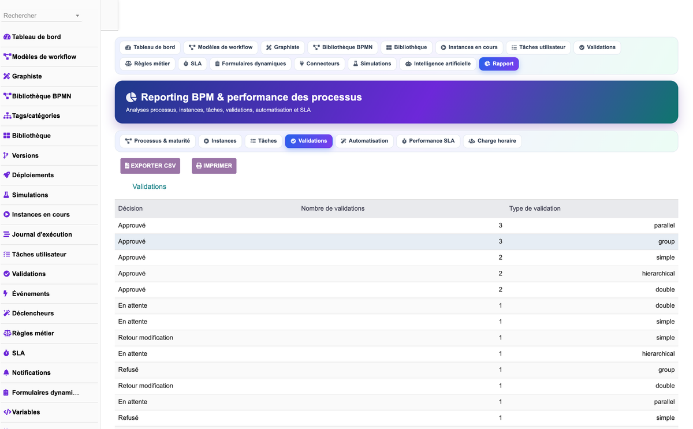Switch to the Processus & maturité report tab
693x429 pixels.
click(158, 141)
